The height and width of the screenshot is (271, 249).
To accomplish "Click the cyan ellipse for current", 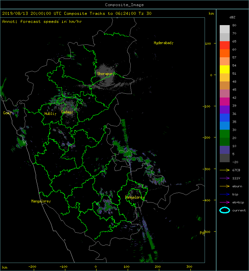I will 225,210.
